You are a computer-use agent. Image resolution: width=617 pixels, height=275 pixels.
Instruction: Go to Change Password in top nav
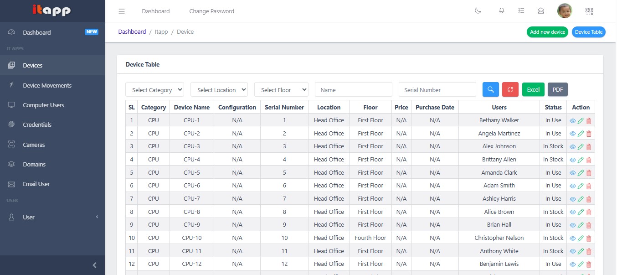pyautogui.click(x=211, y=11)
